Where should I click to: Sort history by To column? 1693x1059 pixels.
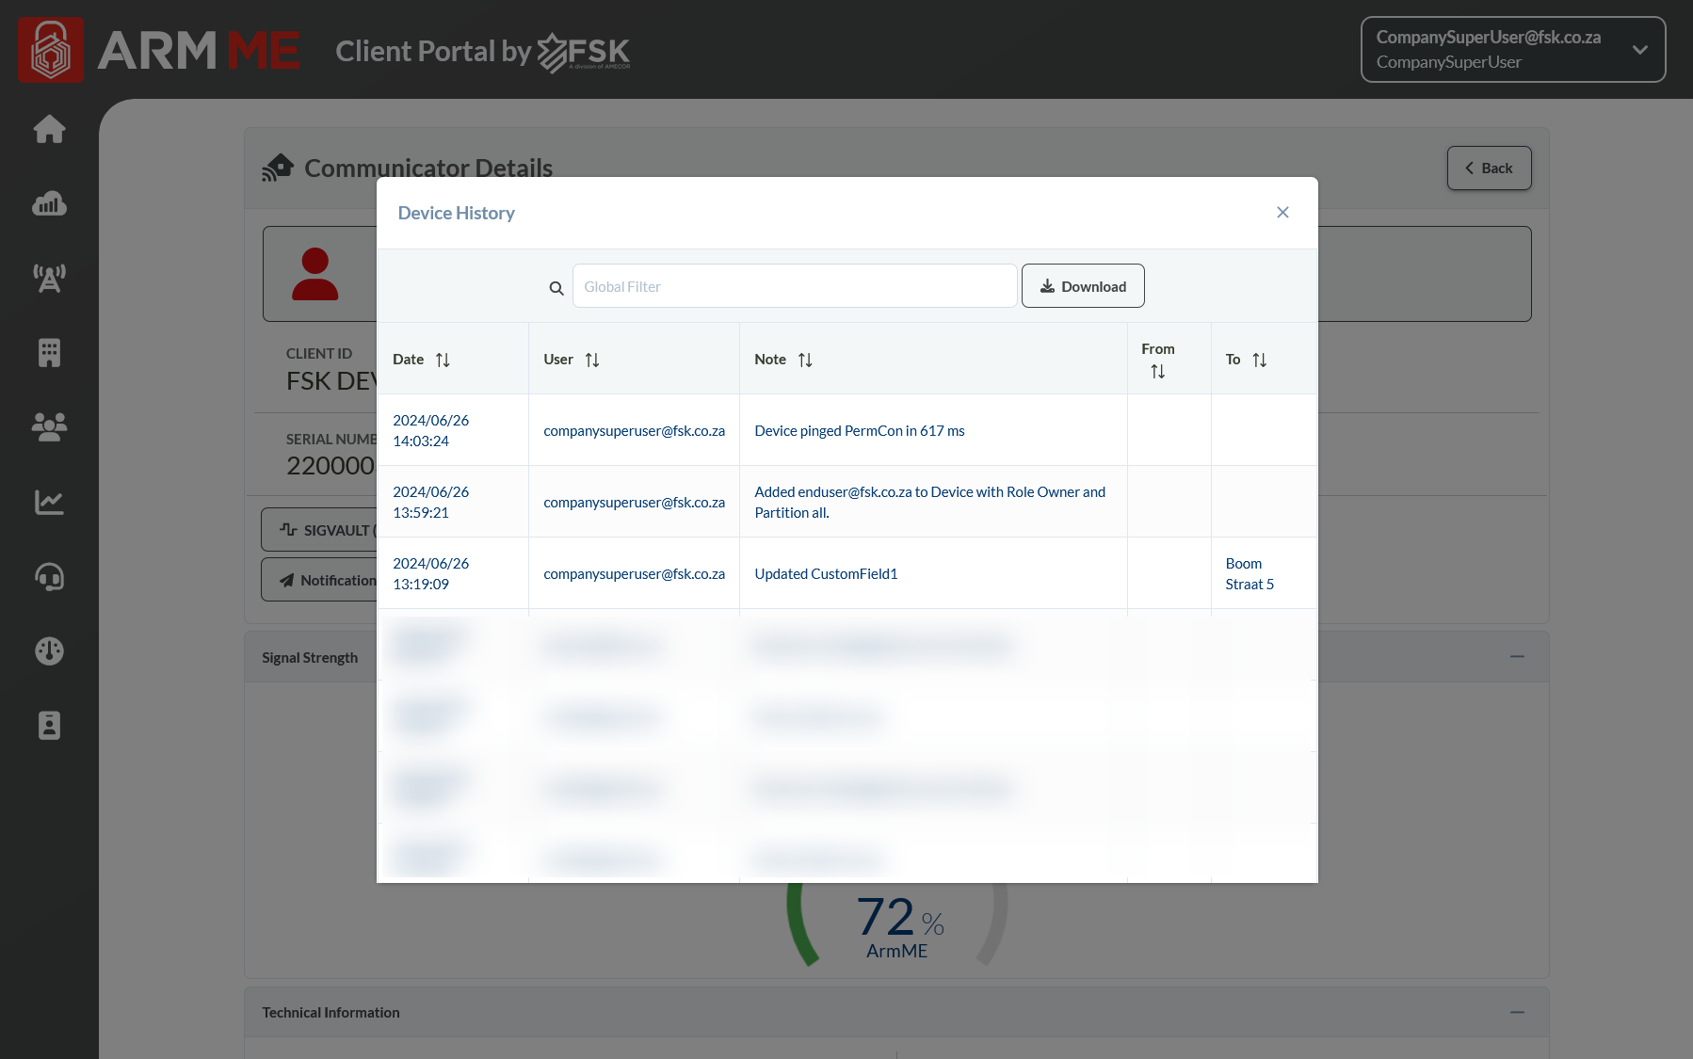1259,360
